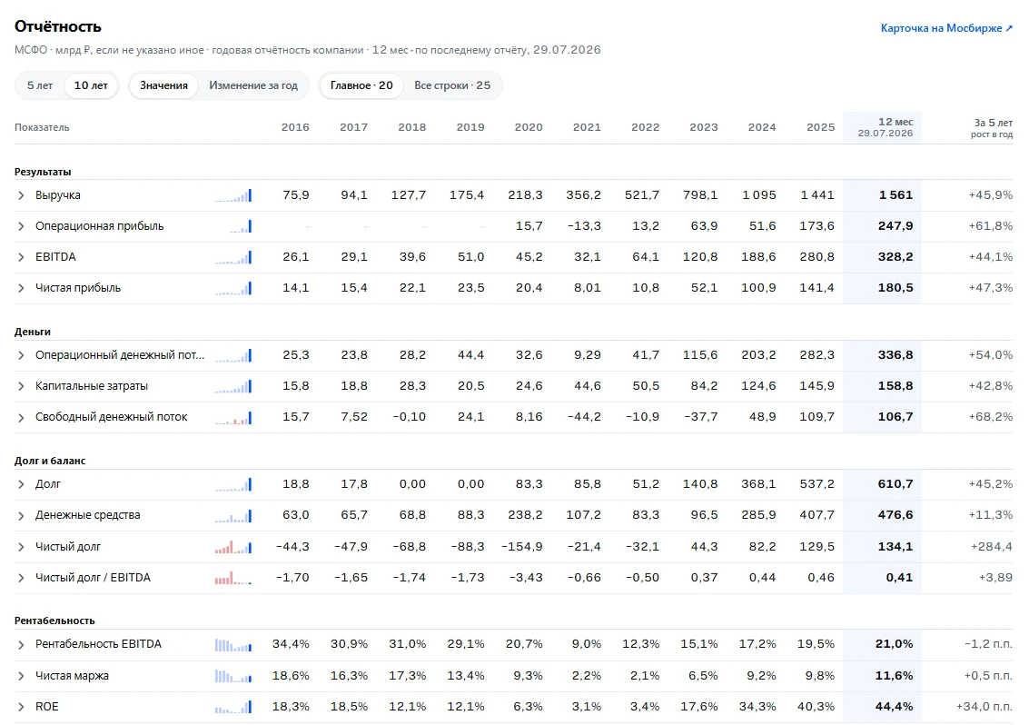This screenshot has height=725, width=1029.
Task: Expand the Долг row chevron
Action: tap(21, 484)
